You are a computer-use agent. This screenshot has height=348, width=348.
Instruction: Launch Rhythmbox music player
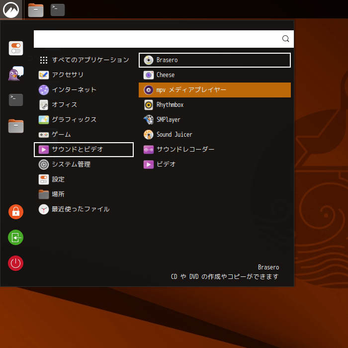point(215,105)
